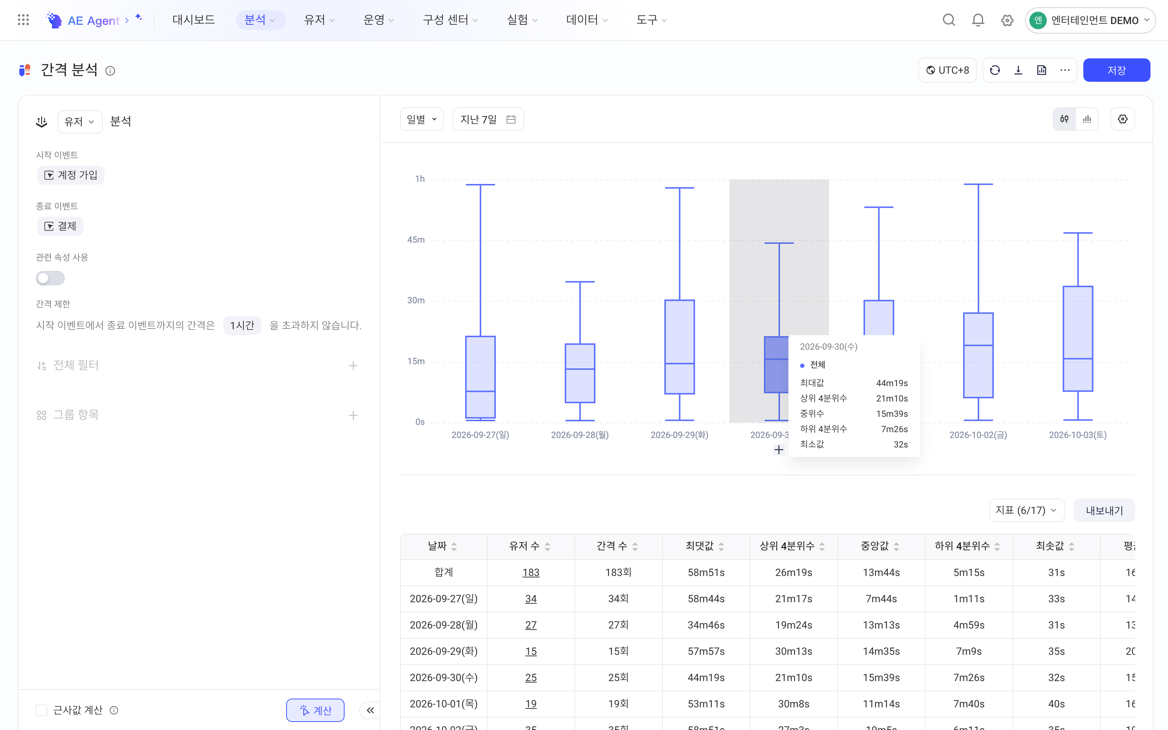1168x730 pixels.
Task: Download the report via the download icon
Action: point(1018,70)
